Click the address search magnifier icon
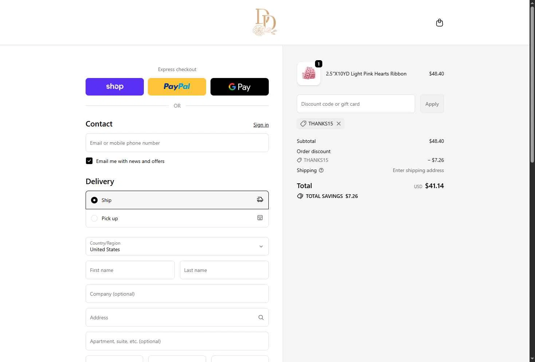This screenshot has height=362, width=535. 261,318
